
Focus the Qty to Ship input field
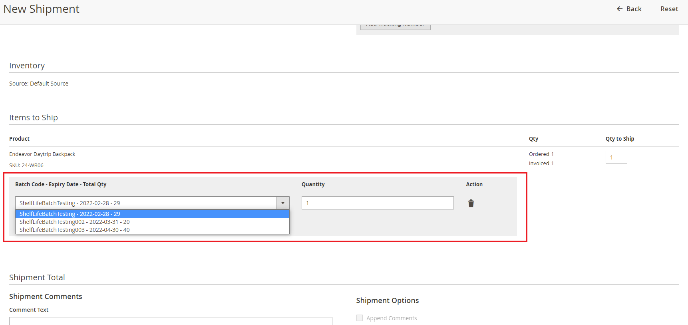tap(616, 158)
